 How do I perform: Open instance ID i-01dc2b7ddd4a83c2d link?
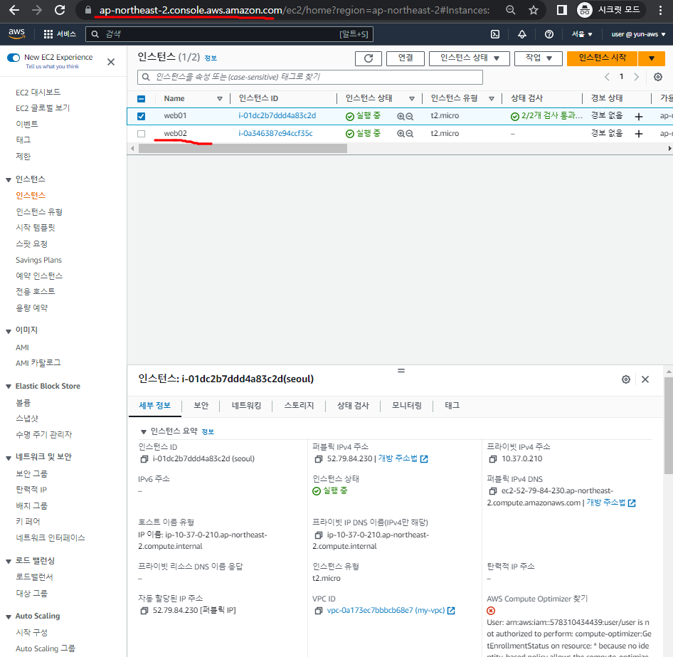coord(277,115)
